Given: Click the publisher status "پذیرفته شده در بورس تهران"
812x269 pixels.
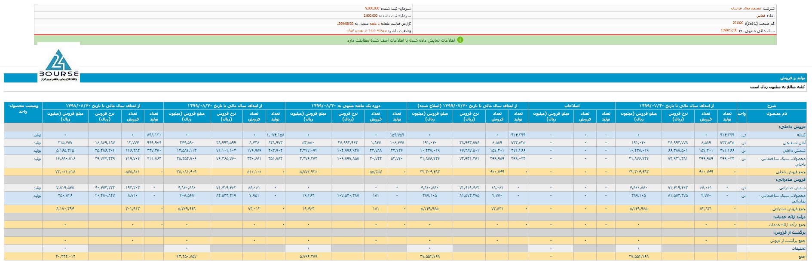Looking at the screenshot, I should pyautogui.click(x=367, y=30).
